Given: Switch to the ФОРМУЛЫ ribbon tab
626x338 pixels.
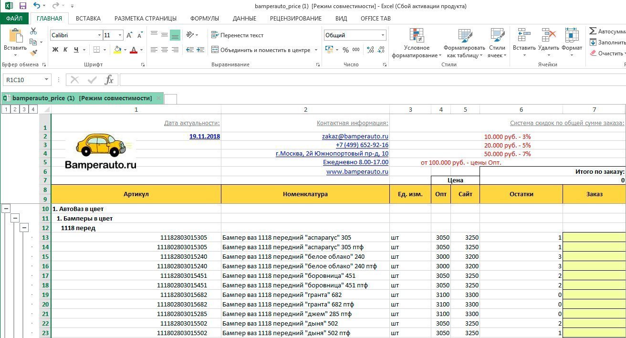Looking at the screenshot, I should [x=204, y=19].
